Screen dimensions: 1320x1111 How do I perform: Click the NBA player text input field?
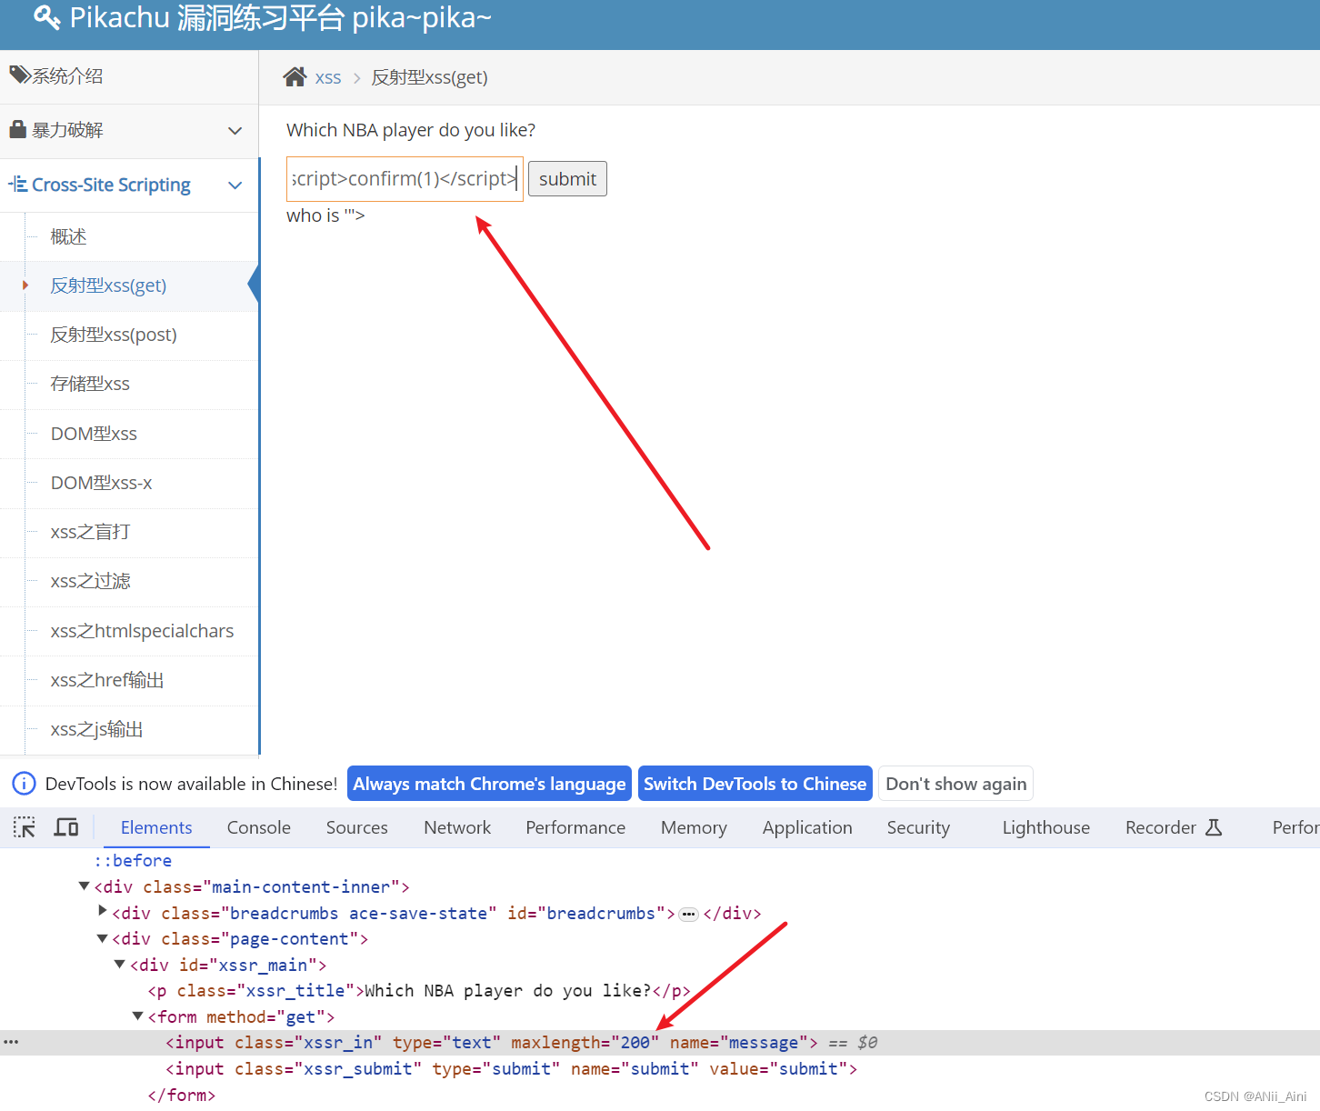tap(405, 178)
